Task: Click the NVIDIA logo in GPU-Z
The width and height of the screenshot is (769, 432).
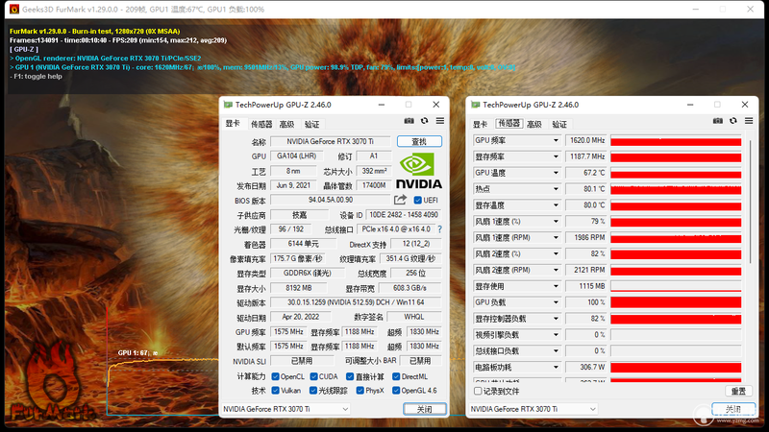Action: 419,171
